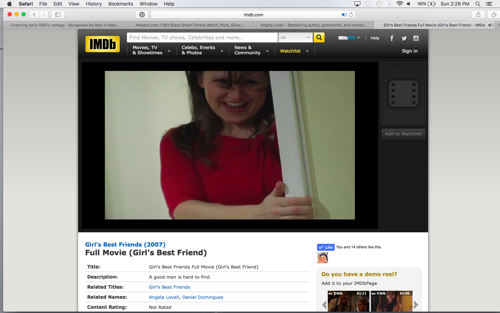The image size is (500, 313).
Task: Play the 03:00 demo reel thumbnail
Action: 392,301
